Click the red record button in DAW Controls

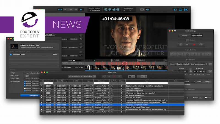point(194,45)
